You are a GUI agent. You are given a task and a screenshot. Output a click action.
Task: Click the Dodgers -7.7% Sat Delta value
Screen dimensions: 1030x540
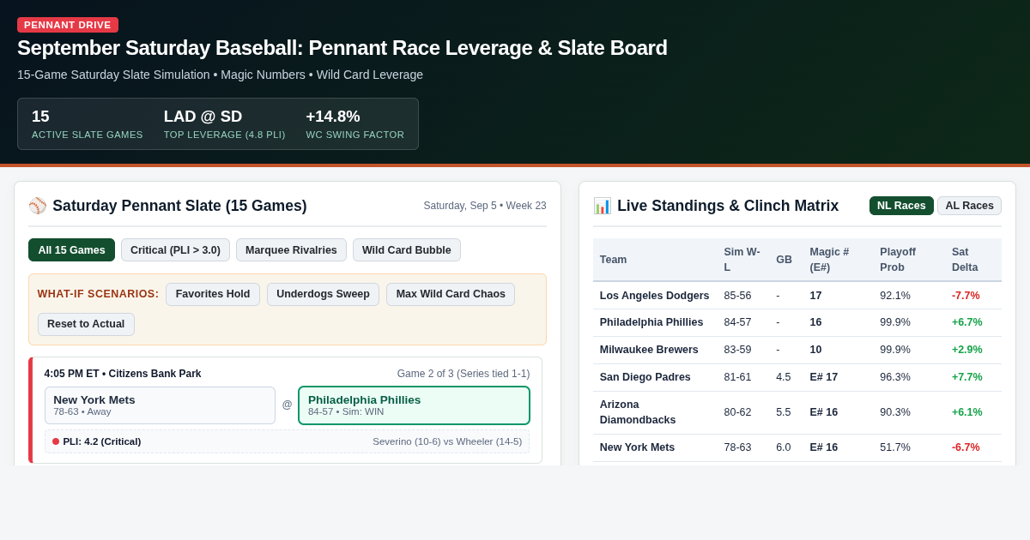[966, 296]
